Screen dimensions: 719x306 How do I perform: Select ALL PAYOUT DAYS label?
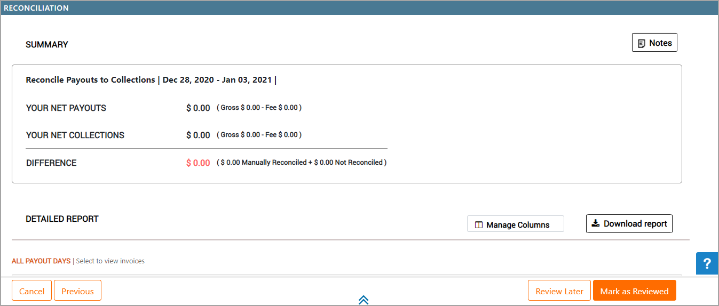coord(41,261)
